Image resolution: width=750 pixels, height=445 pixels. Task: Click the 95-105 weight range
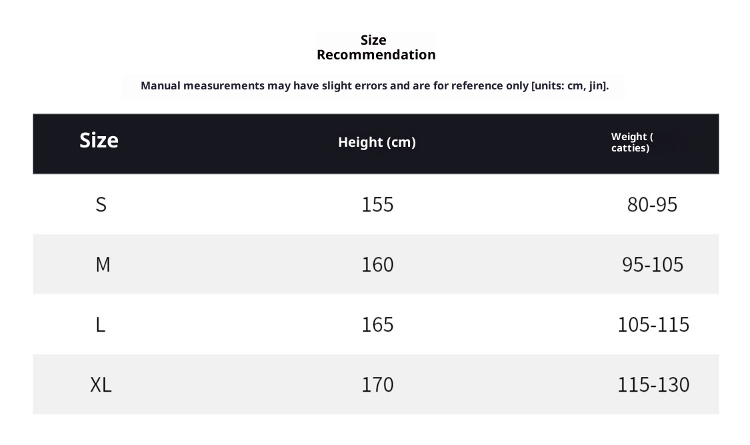pos(653,264)
